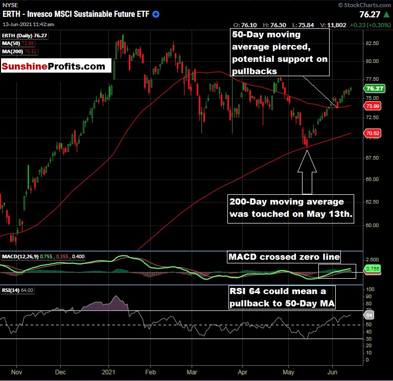Click the 62.50 price axis label
Screen dimensions: 393x381
372,201
